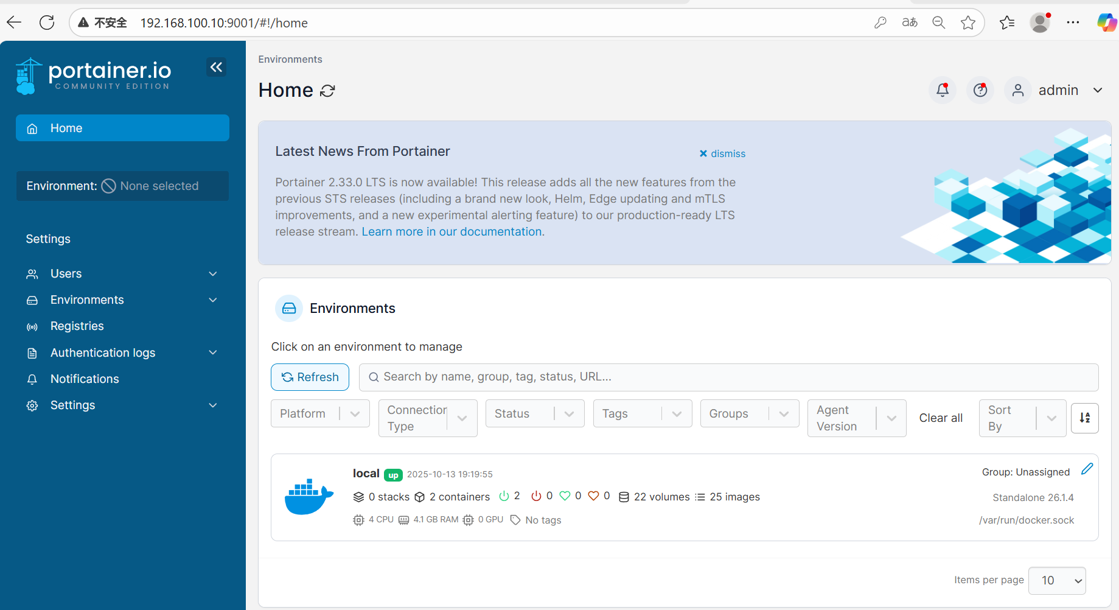Open the Sort By dropdown
The height and width of the screenshot is (610, 1119).
coord(1023,418)
